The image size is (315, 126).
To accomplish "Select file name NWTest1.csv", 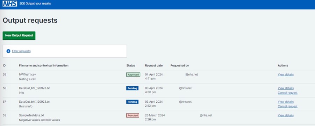I will click(x=28, y=74).
